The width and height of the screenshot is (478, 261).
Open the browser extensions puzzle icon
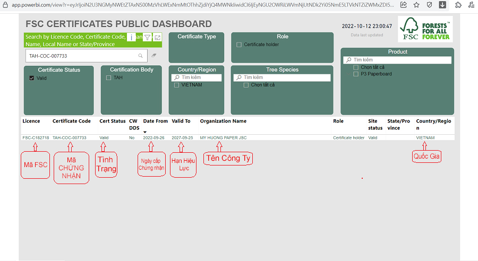[x=458, y=5]
